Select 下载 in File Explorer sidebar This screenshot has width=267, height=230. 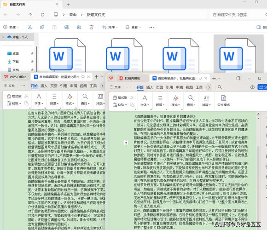(16, 62)
